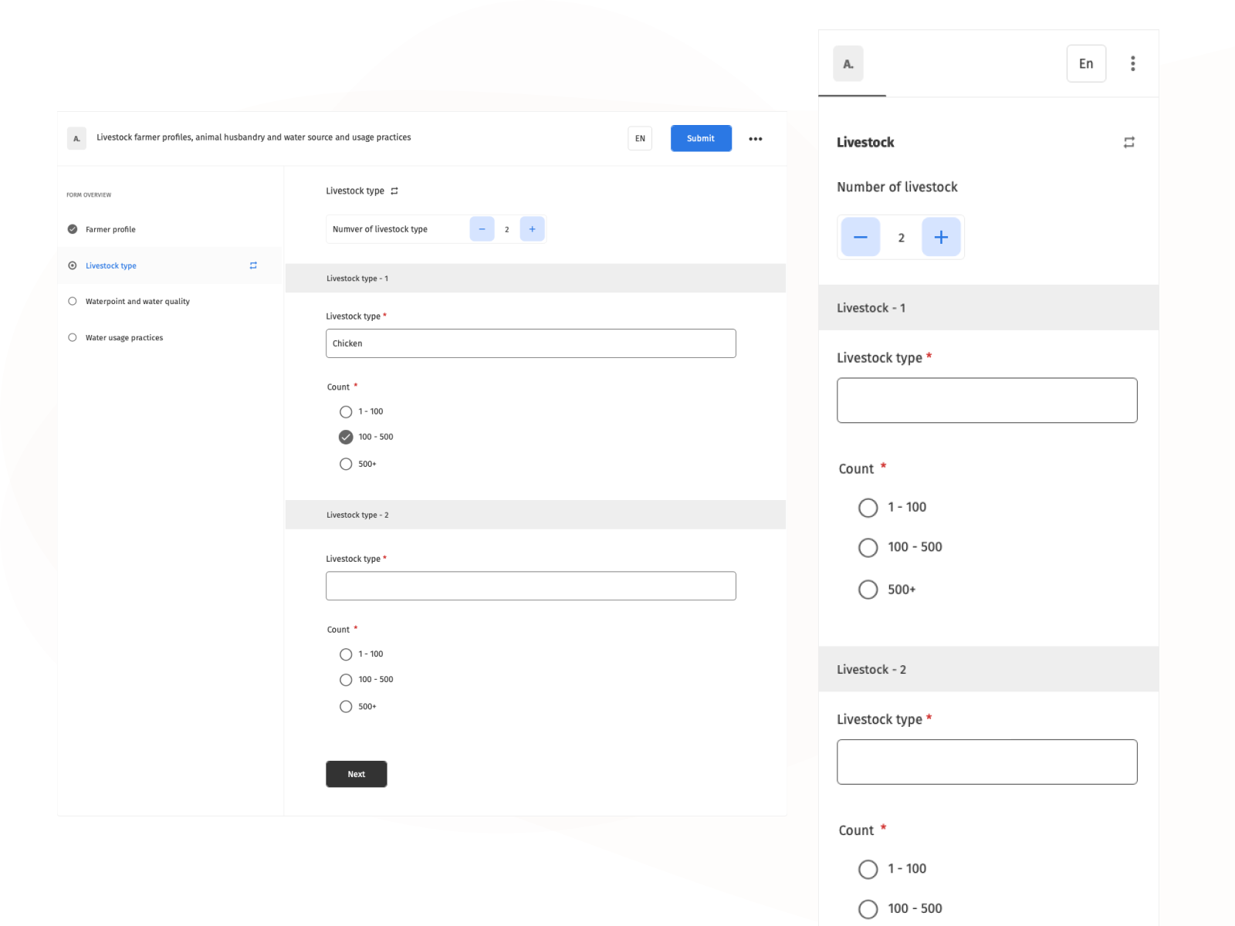Increase livestock count with the mobile plus stepper
Screen dimensions: 1235x926
pyautogui.click(x=941, y=237)
